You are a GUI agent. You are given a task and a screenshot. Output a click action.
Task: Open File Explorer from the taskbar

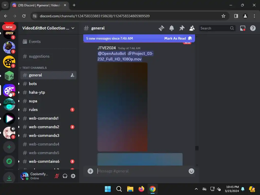coord(130,189)
